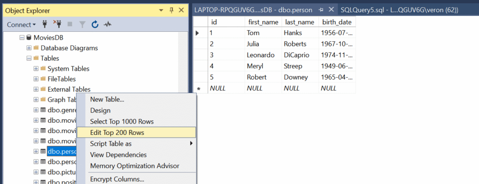Viewport: 479px width, 184px height.
Task: Click the dbo.picture table grid icon
Action: (43, 172)
